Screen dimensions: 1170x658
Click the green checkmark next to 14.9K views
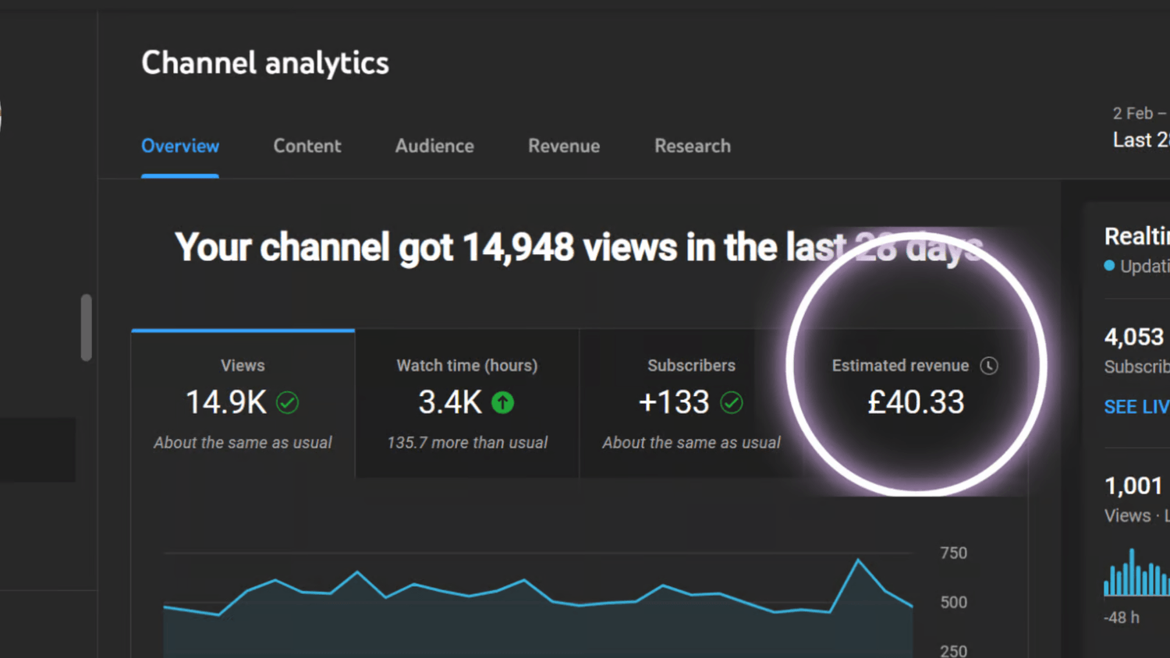pos(288,402)
